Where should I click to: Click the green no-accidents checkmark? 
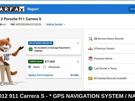click(x=30, y=49)
